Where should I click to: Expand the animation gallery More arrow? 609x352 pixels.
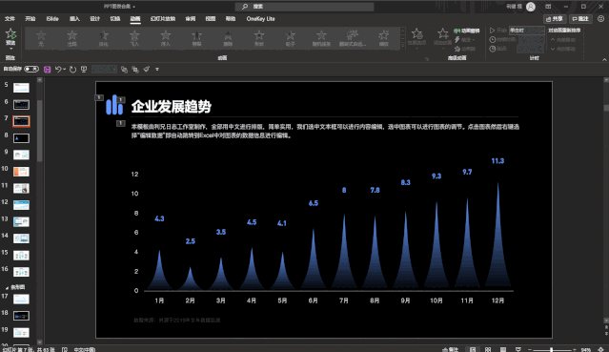coord(403,47)
